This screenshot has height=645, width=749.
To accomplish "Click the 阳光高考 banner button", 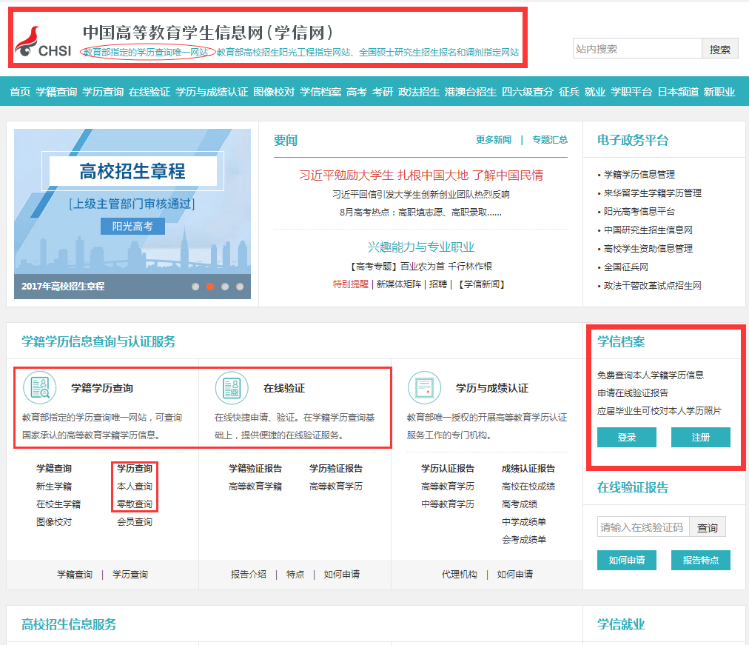I will (x=132, y=227).
